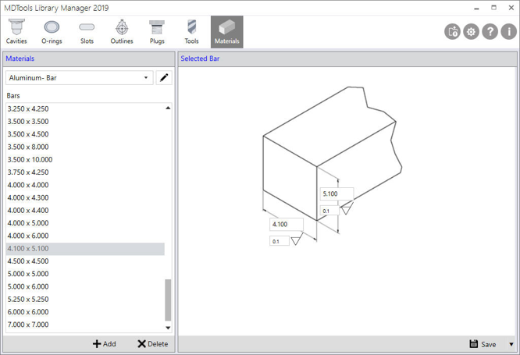Select bar 4.000 x 4.300

85,197
